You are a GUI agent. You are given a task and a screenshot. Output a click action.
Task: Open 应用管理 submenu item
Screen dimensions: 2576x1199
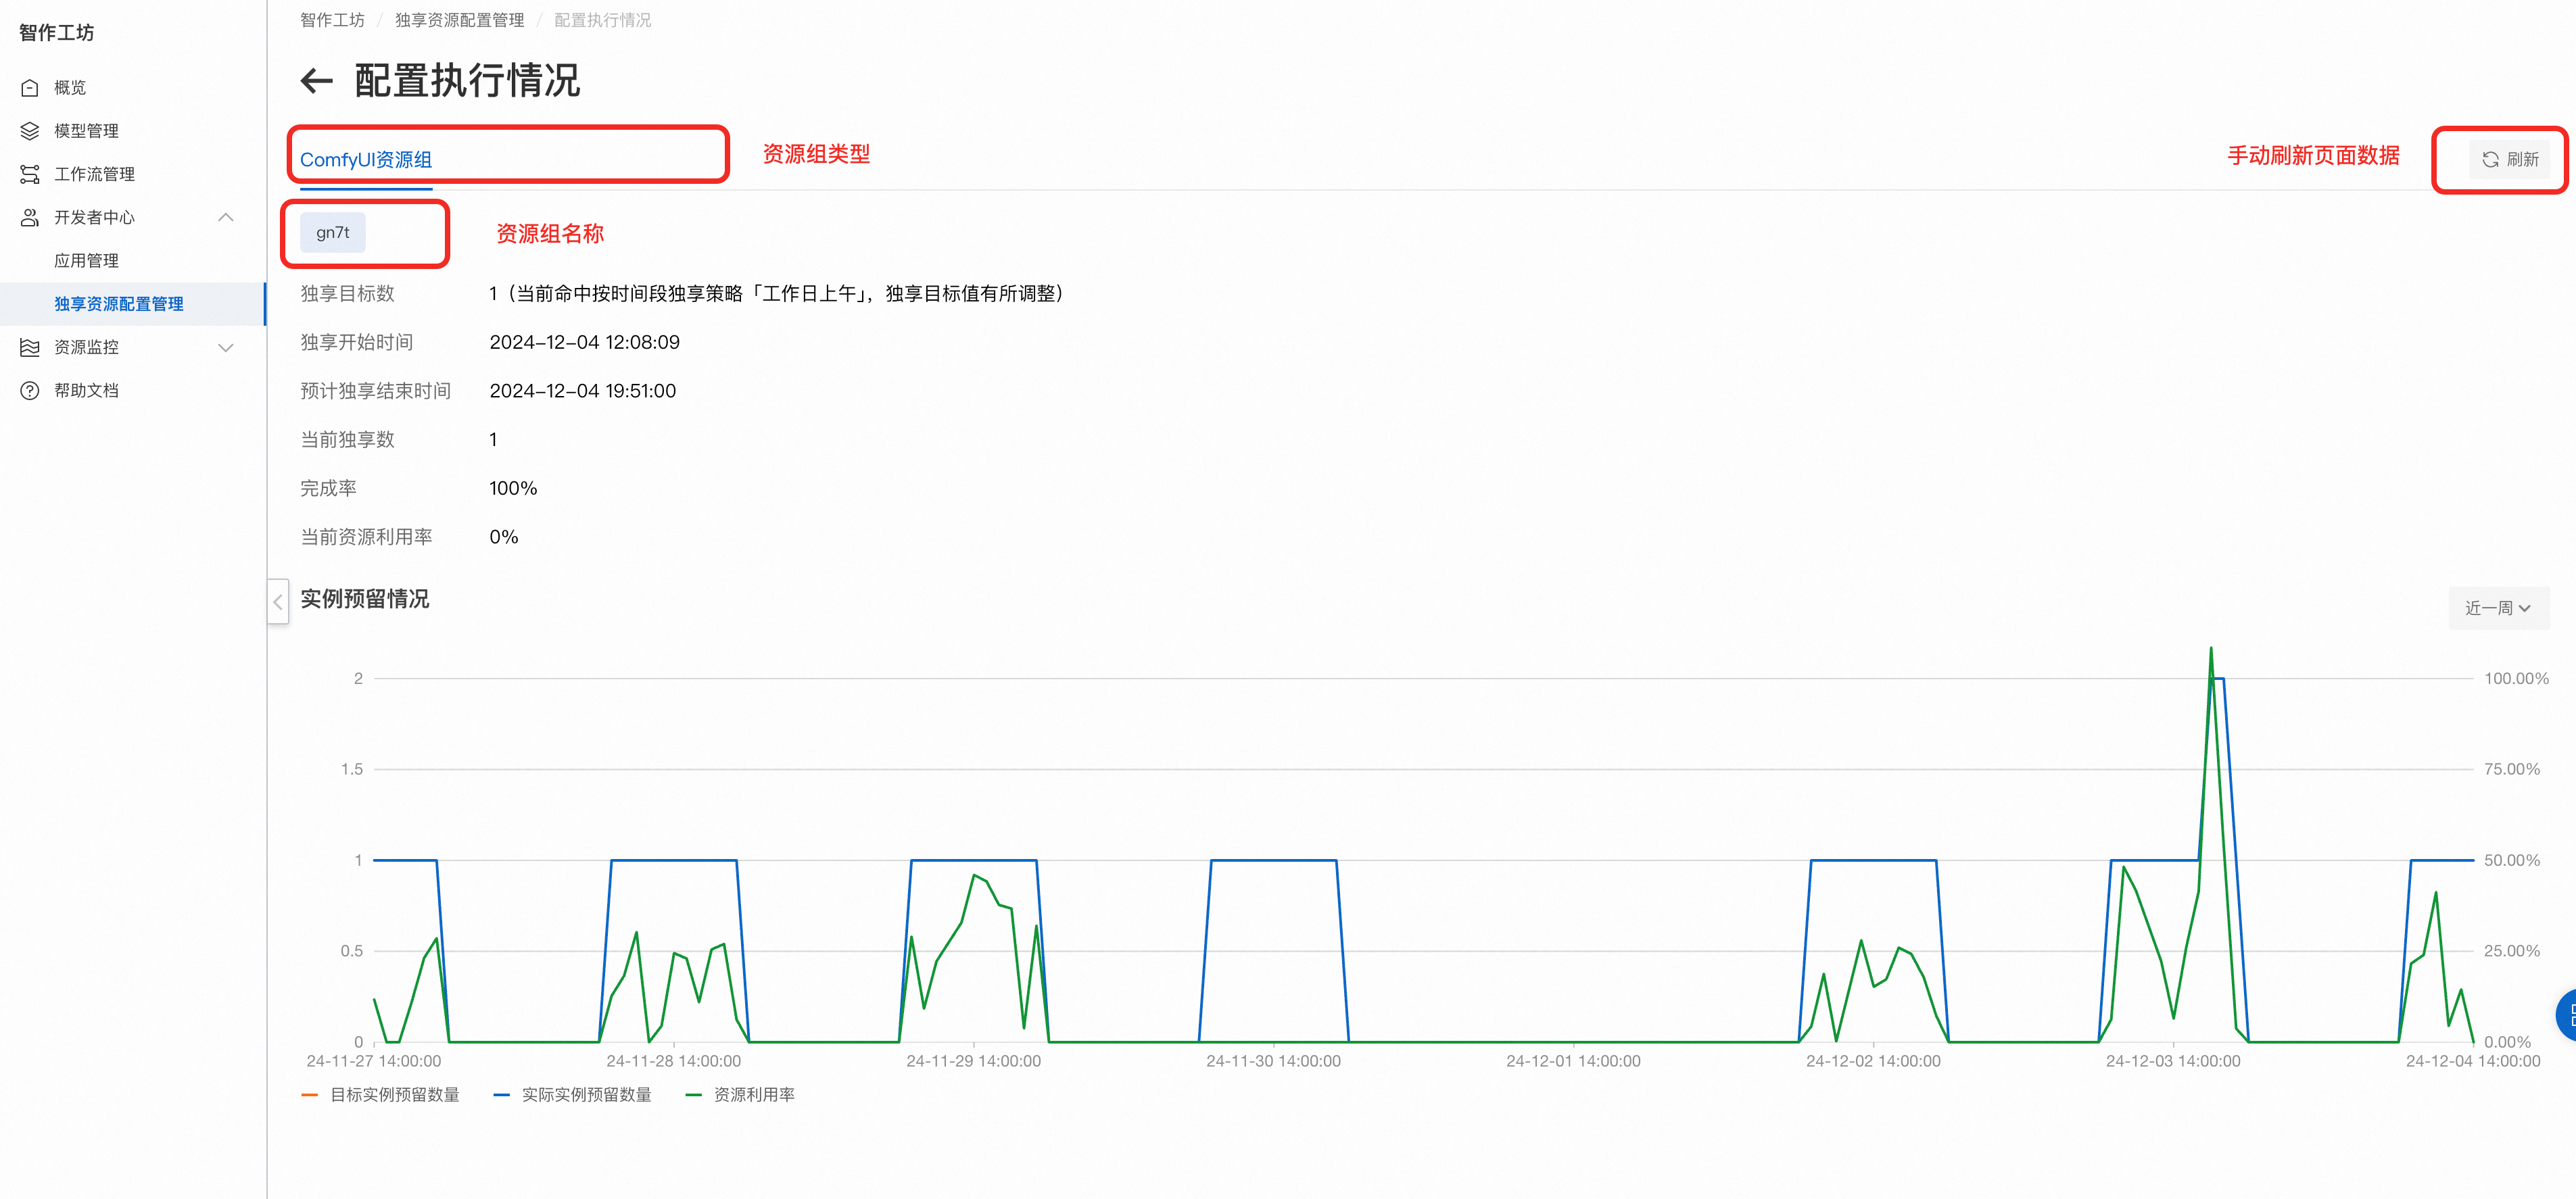132,260
